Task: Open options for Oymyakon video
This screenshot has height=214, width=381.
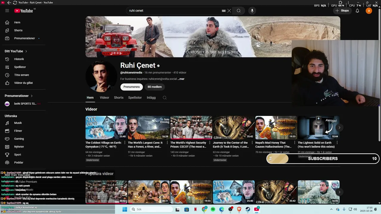Action: [125, 143]
